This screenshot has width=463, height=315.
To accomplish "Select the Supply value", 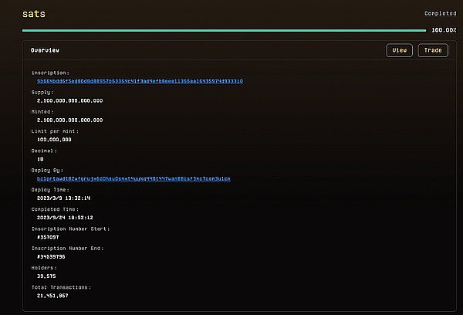I will (69, 100).
